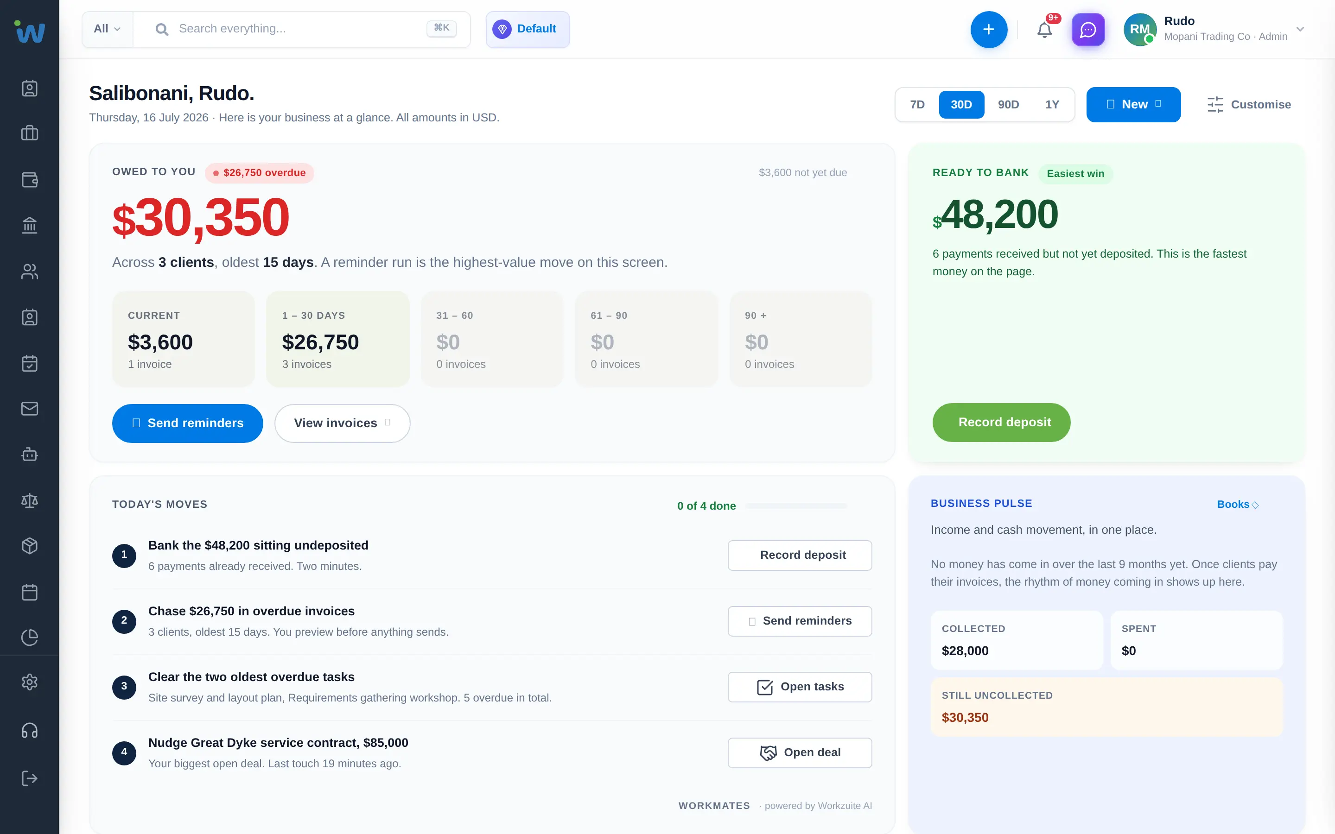Click the logout arrow icon in sidebar

29,778
